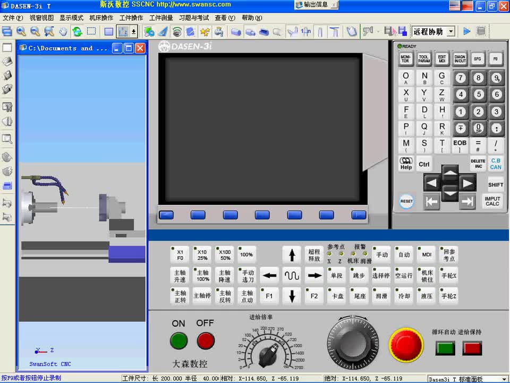Click the 主轴降速 spindle speed down button

[225, 276]
